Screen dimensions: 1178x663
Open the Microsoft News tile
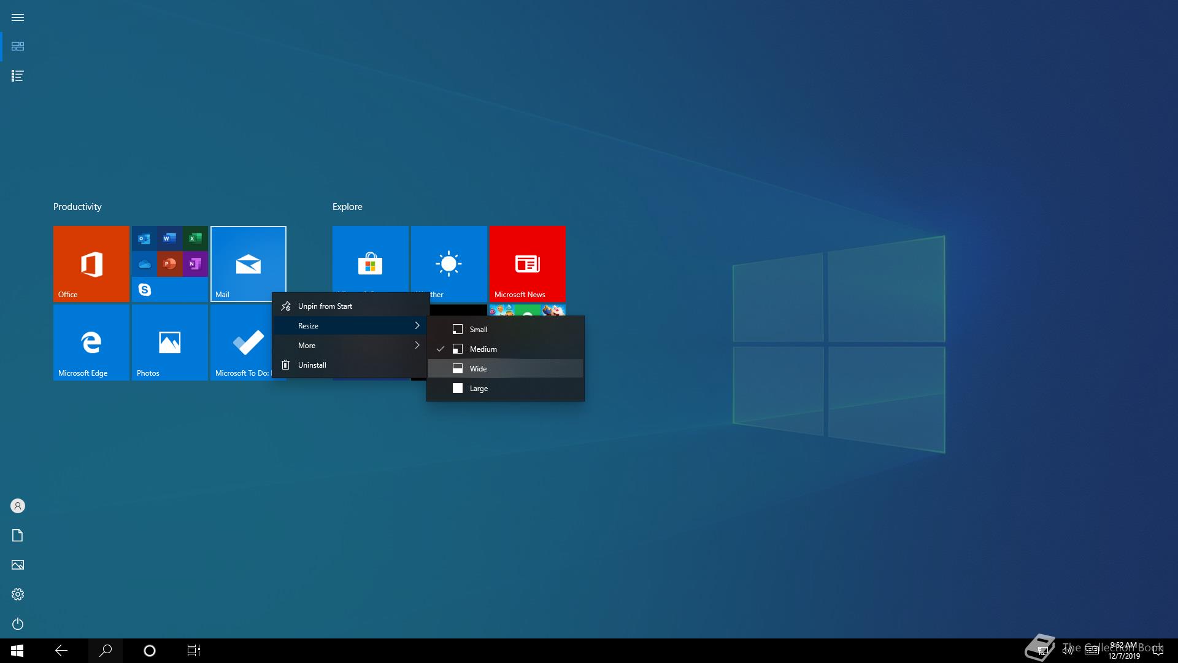[x=528, y=264]
